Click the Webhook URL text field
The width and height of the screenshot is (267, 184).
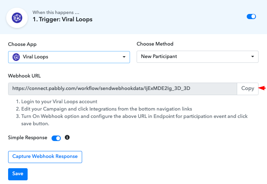pyautogui.click(x=123, y=89)
